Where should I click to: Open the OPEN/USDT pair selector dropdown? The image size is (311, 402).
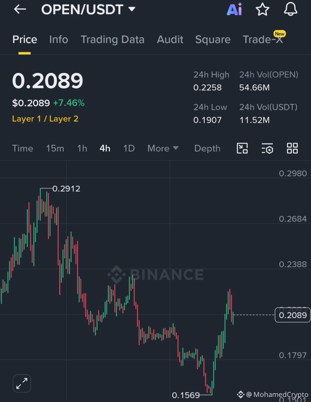click(x=88, y=9)
